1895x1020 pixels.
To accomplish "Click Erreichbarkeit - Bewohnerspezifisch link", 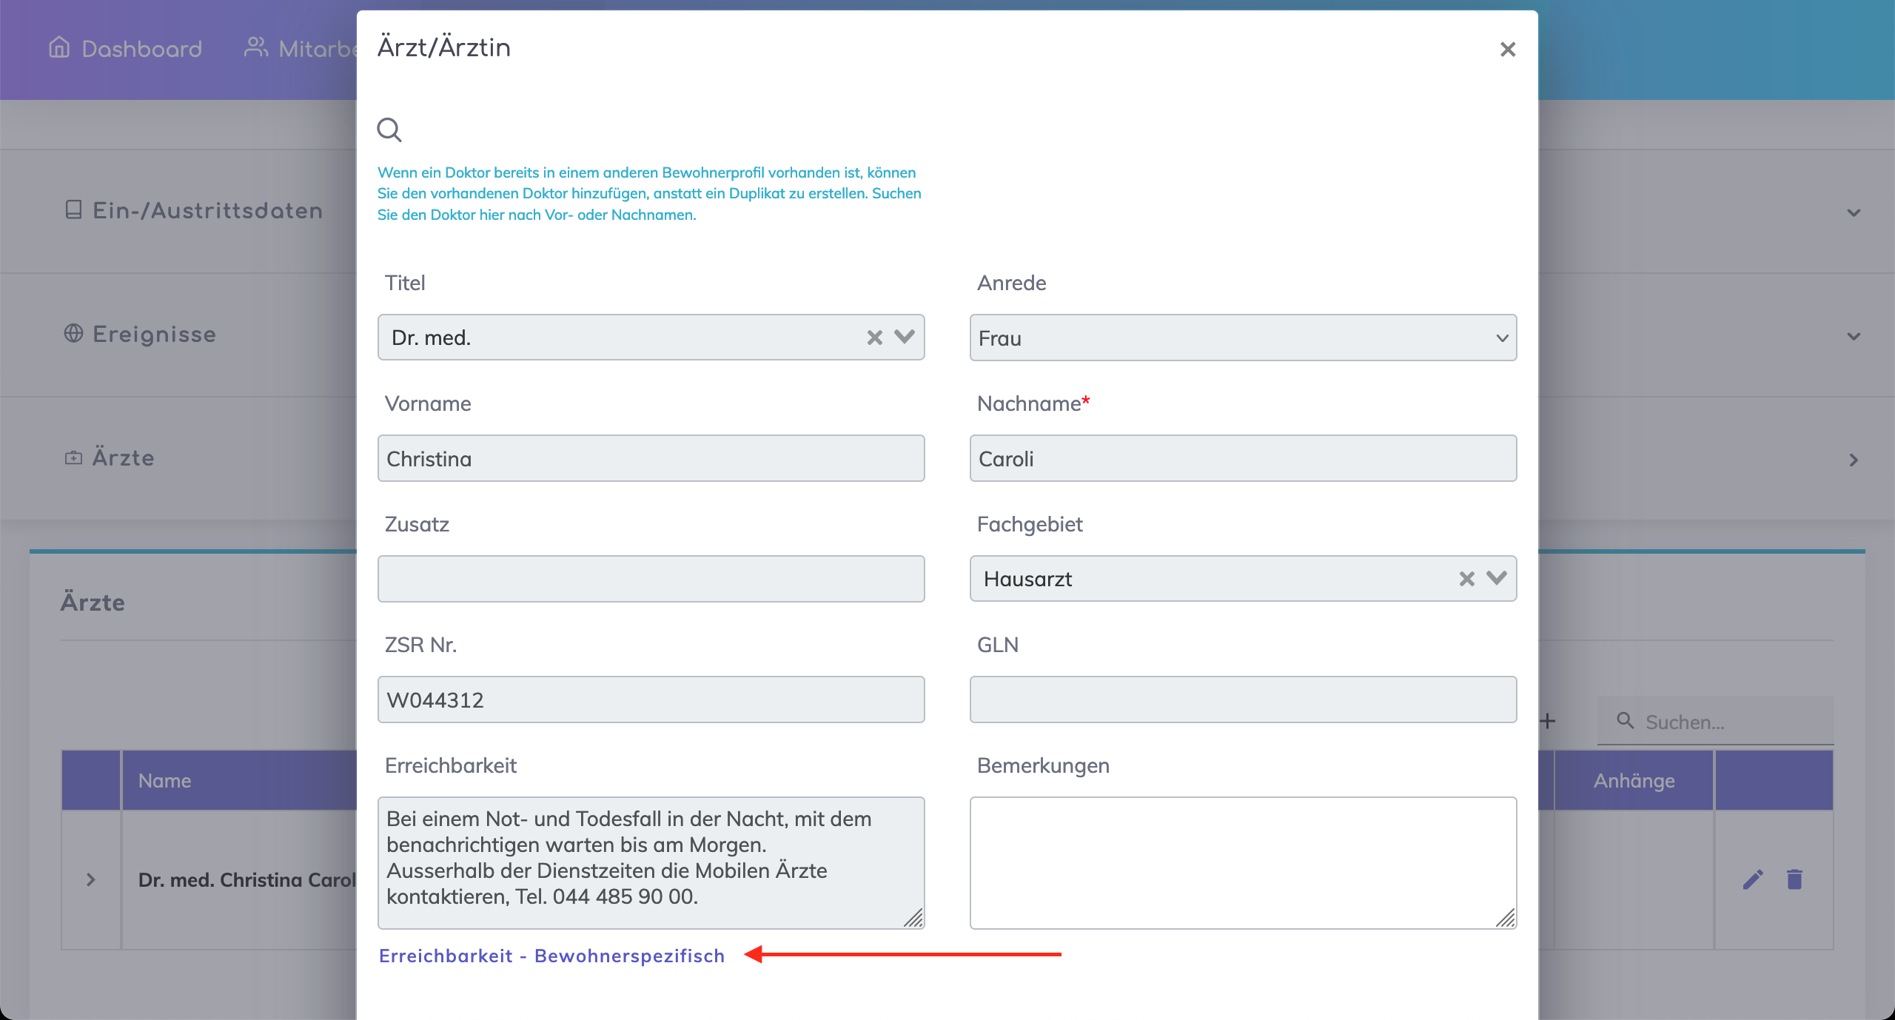I will tap(551, 956).
